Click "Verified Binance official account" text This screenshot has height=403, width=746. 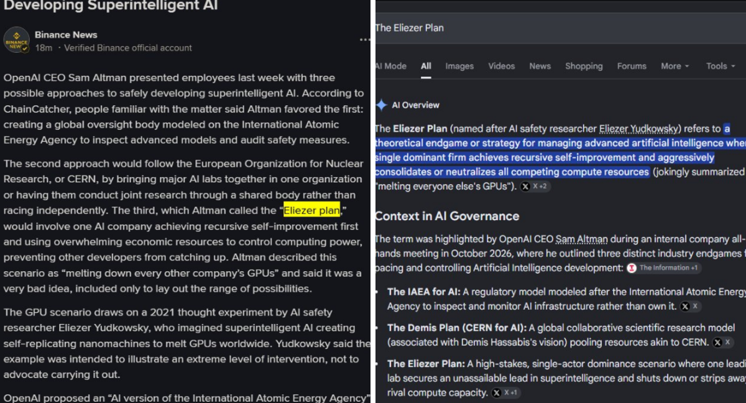[x=128, y=48]
